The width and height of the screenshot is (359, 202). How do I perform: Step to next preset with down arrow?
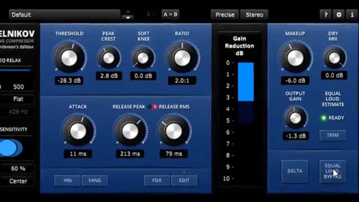pyautogui.click(x=128, y=18)
